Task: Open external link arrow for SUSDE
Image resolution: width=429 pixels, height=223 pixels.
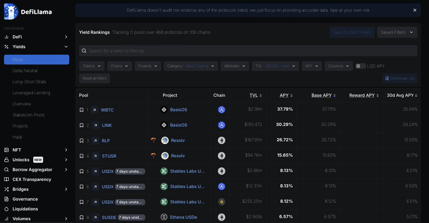Action: coord(95,217)
